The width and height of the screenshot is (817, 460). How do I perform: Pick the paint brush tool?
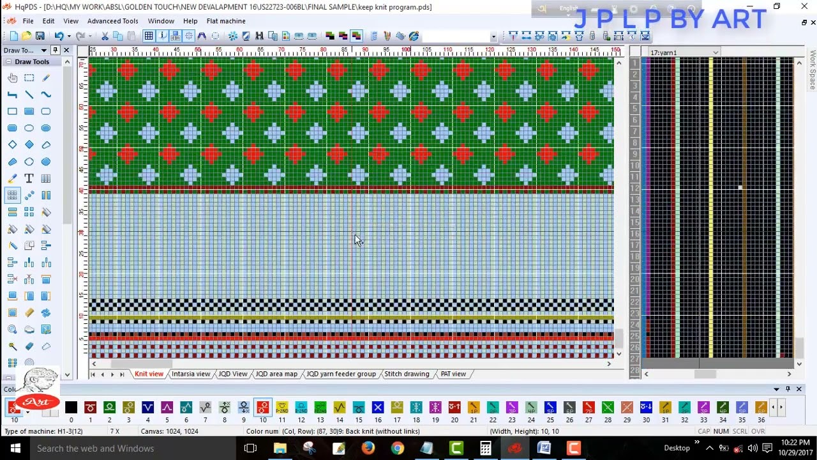(13, 178)
